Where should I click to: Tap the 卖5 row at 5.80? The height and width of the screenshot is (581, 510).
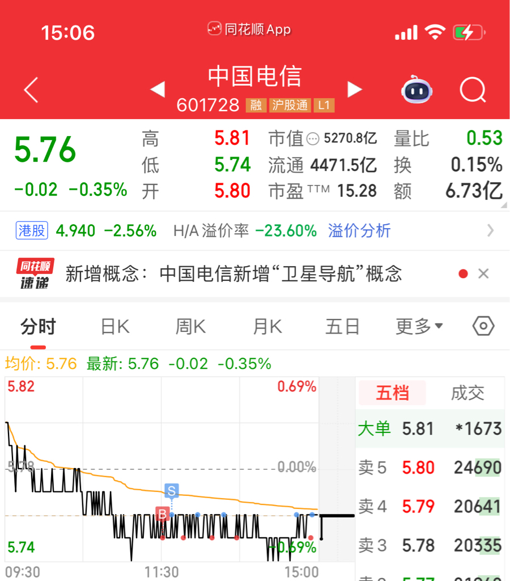[430, 468]
